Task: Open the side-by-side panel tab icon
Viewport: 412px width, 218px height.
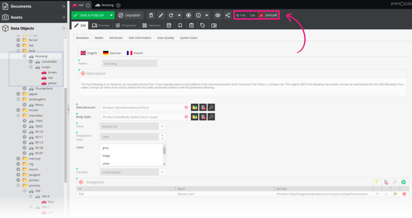Action: 214,26
